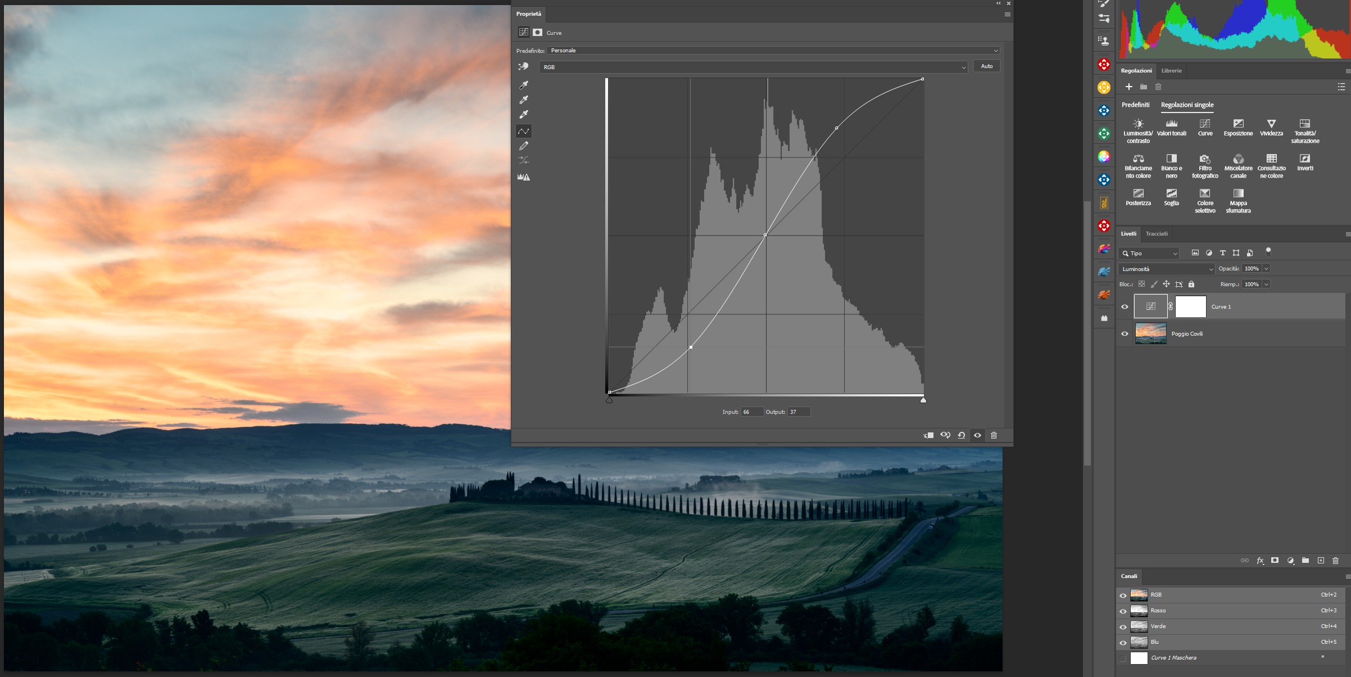Delete this adjustment with Proprietà trash icon
The image size is (1351, 677).
click(994, 435)
